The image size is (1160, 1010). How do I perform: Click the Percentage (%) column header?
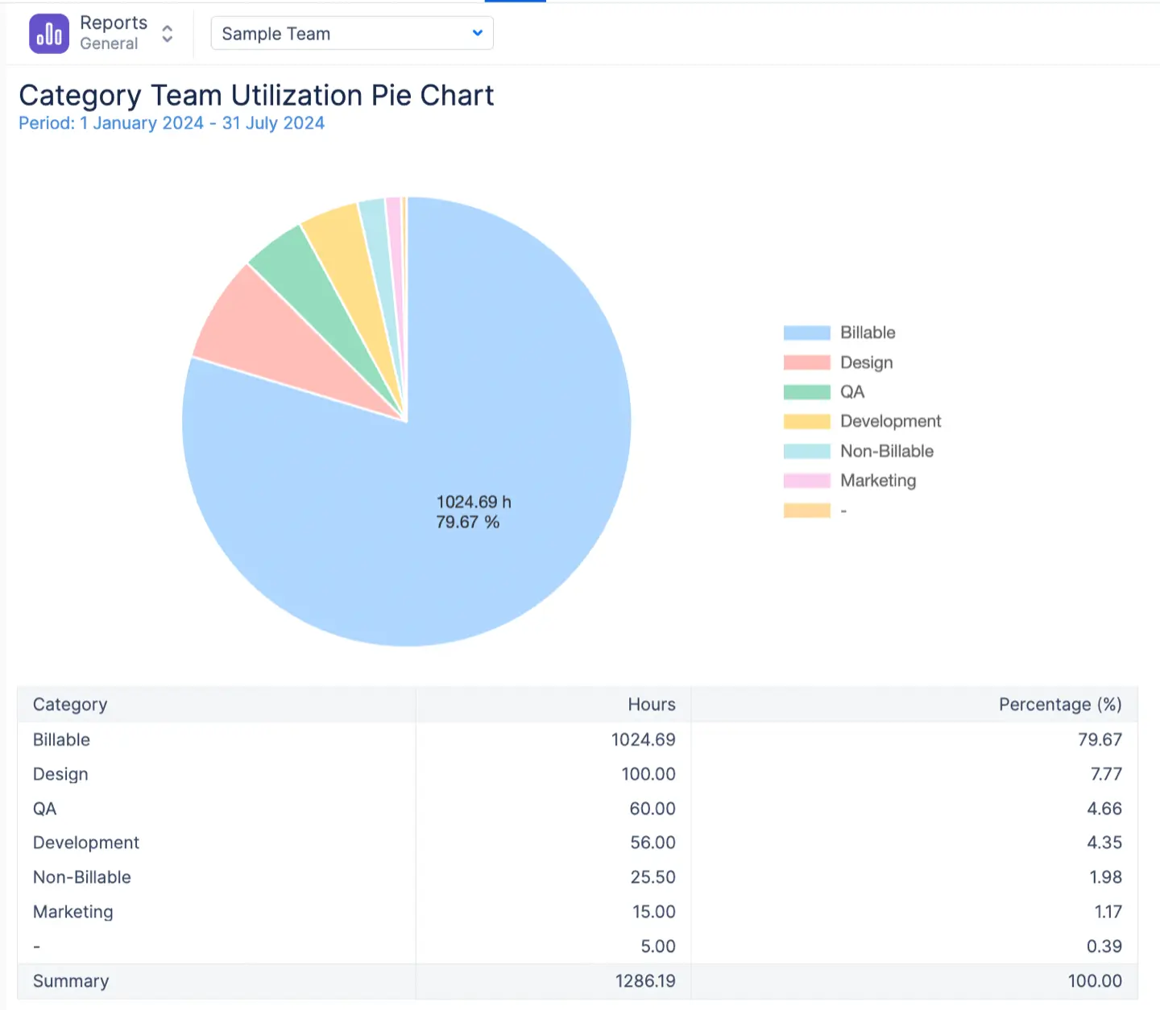click(x=1059, y=705)
